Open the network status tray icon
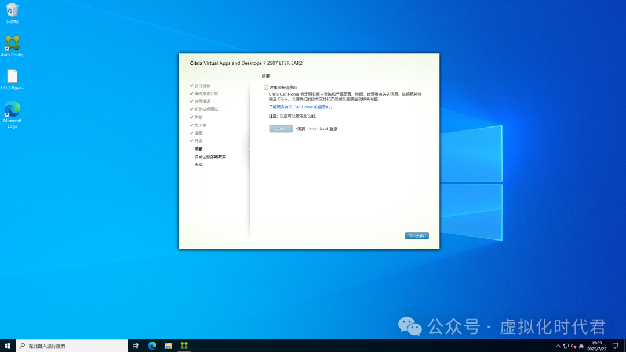Image resolution: width=626 pixels, height=352 pixels. tap(566, 346)
